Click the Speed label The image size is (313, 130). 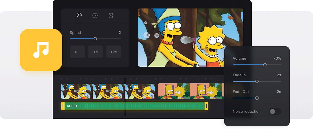(x=75, y=33)
